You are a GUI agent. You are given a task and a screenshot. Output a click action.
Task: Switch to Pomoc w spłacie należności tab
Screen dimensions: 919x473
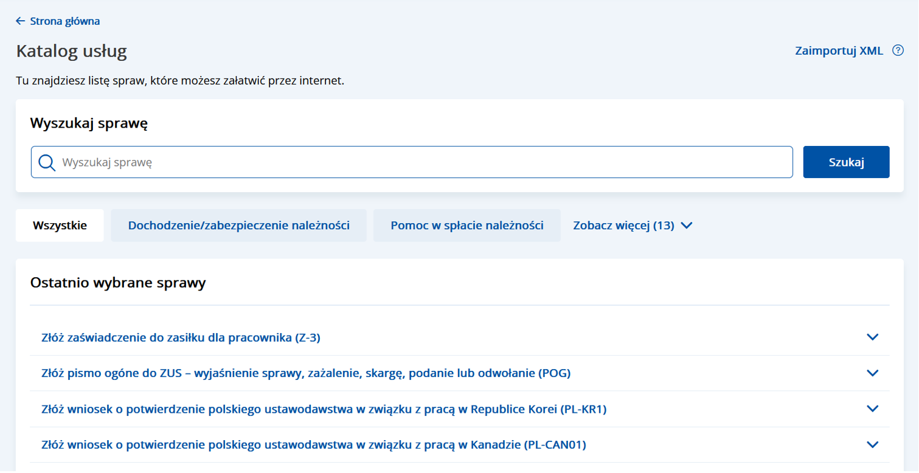(466, 226)
